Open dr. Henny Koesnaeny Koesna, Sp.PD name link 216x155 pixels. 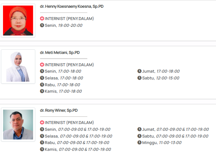(x=72, y=6)
